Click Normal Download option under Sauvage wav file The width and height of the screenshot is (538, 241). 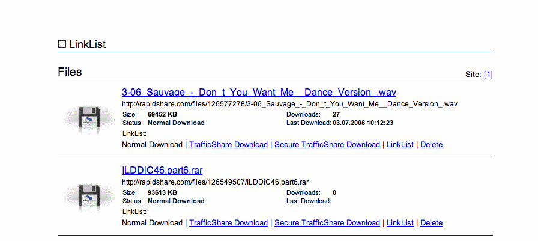point(152,145)
